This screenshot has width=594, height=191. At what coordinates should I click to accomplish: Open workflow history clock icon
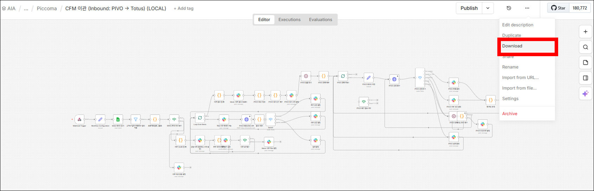click(509, 8)
